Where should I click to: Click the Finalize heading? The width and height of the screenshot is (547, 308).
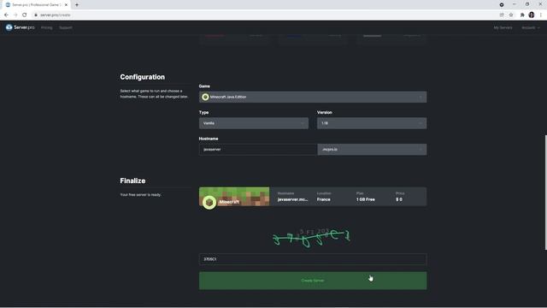(132, 181)
